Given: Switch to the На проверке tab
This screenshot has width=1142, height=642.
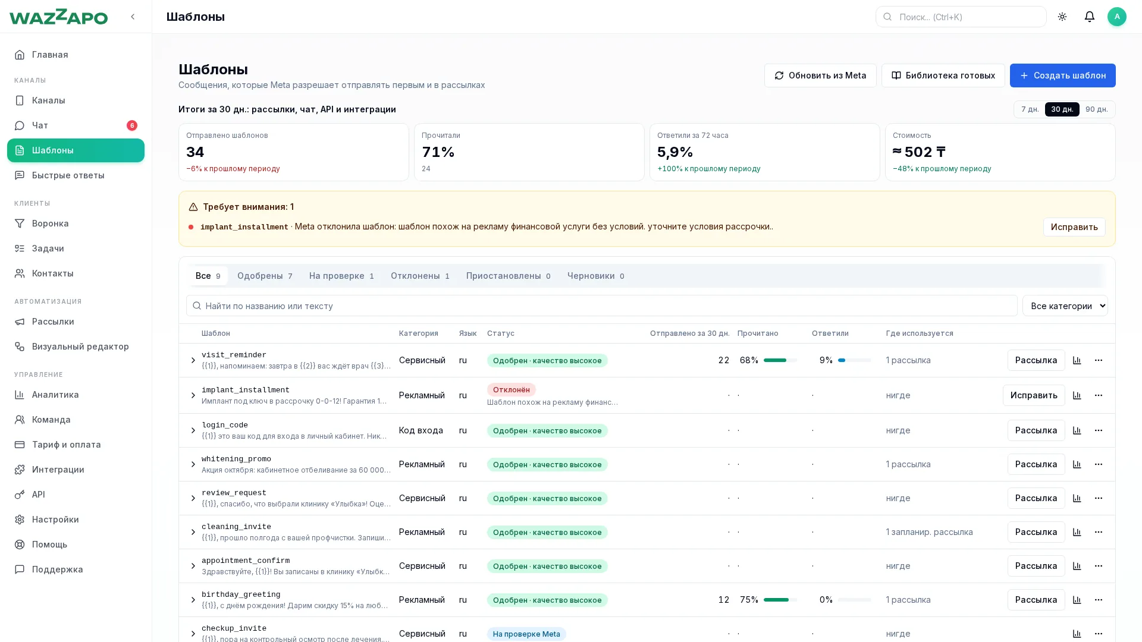Looking at the screenshot, I should (341, 276).
